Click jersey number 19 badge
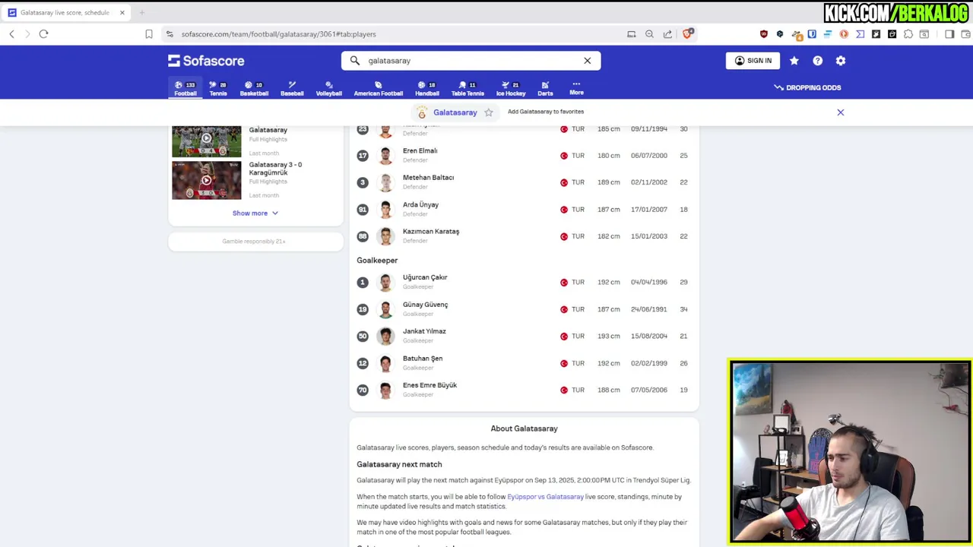Viewport: 973px width, 547px height. click(x=363, y=309)
